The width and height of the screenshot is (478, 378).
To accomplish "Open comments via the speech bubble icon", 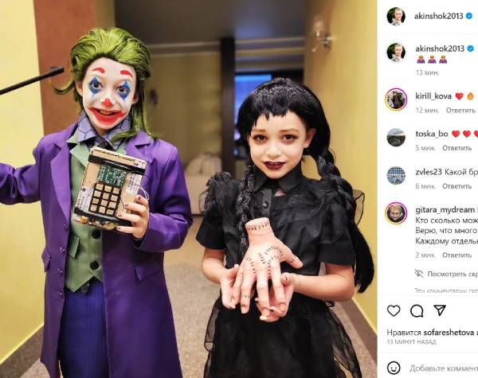I will [417, 310].
